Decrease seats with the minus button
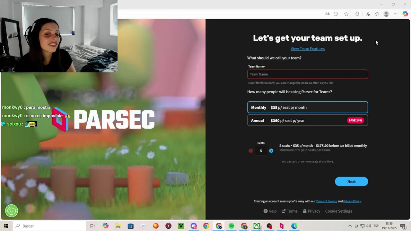 [251, 151]
